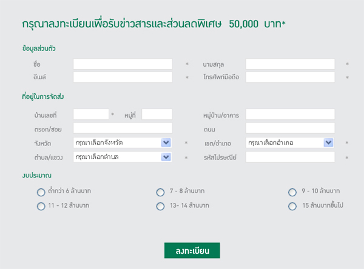The height and width of the screenshot is (269, 364).
Task: Open the ตำบล/แขวง subdistrict dropdown
Action: 123,157
